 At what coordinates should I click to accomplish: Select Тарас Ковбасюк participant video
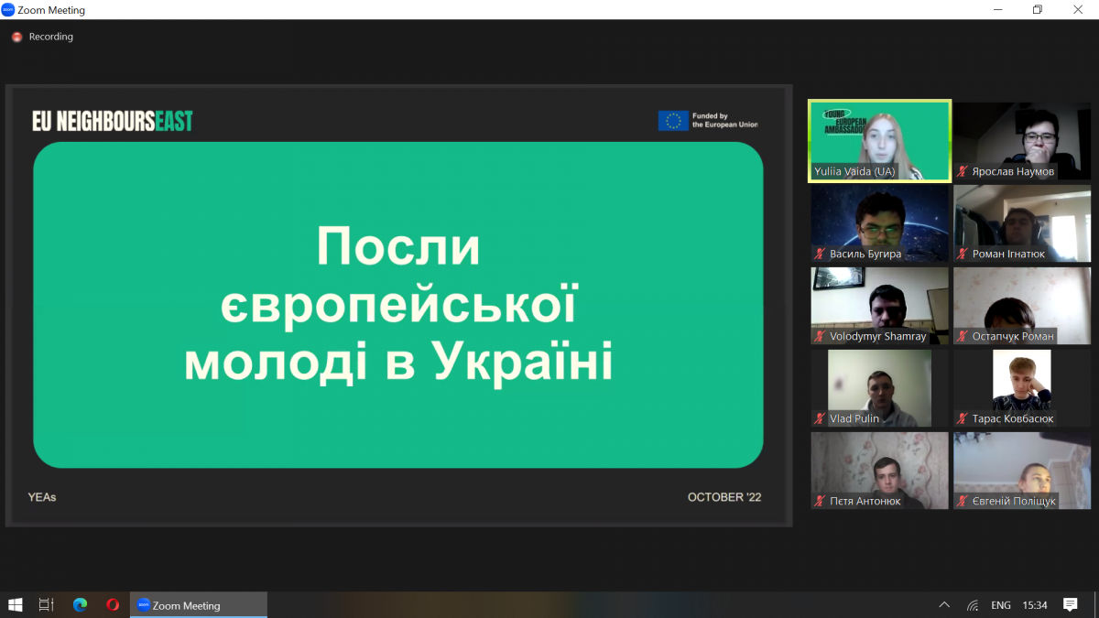pyautogui.click(x=1022, y=388)
